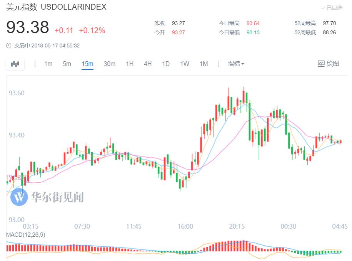Show the 1D daily chart
352x261 pixels.
166,64
